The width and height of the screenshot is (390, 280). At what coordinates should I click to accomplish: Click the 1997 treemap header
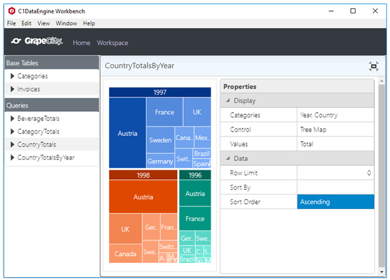click(x=160, y=92)
